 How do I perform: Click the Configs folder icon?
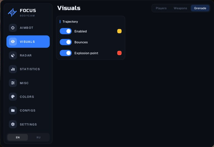[x=13, y=110]
